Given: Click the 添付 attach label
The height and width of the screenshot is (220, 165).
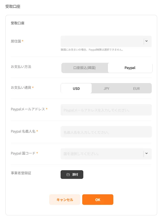Looking at the screenshot, I should [x=75, y=175].
